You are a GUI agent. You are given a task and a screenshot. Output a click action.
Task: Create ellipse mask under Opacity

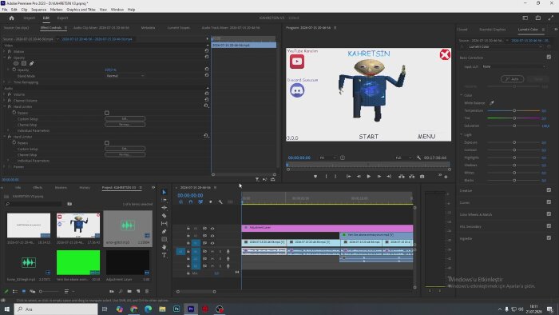[16, 63]
